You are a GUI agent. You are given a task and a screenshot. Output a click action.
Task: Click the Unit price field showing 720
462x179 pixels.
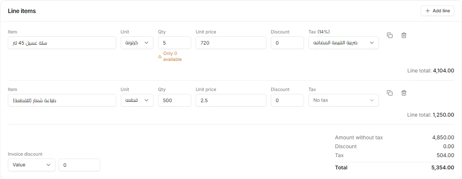(x=231, y=43)
